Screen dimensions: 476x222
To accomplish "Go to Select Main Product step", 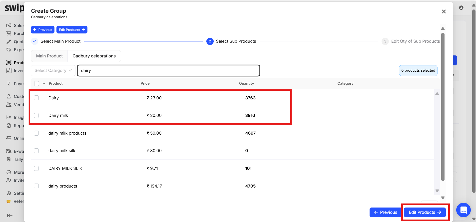I will [56, 41].
